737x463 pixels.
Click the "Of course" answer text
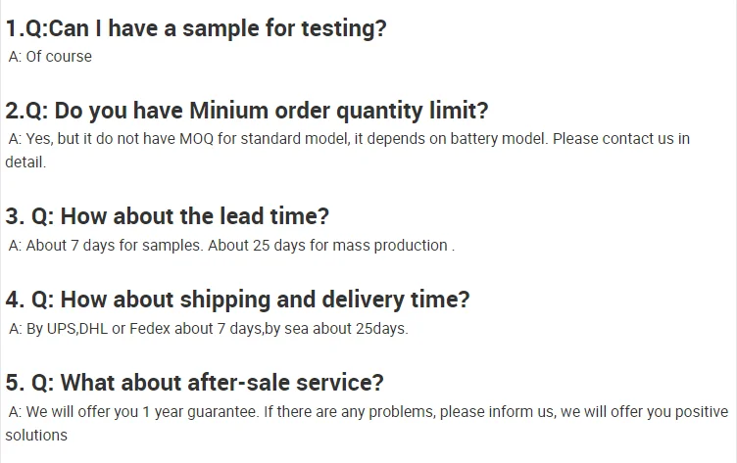59,57
